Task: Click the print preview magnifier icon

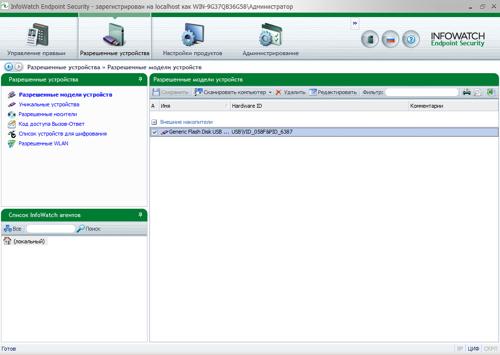Action: pyautogui.click(x=478, y=92)
